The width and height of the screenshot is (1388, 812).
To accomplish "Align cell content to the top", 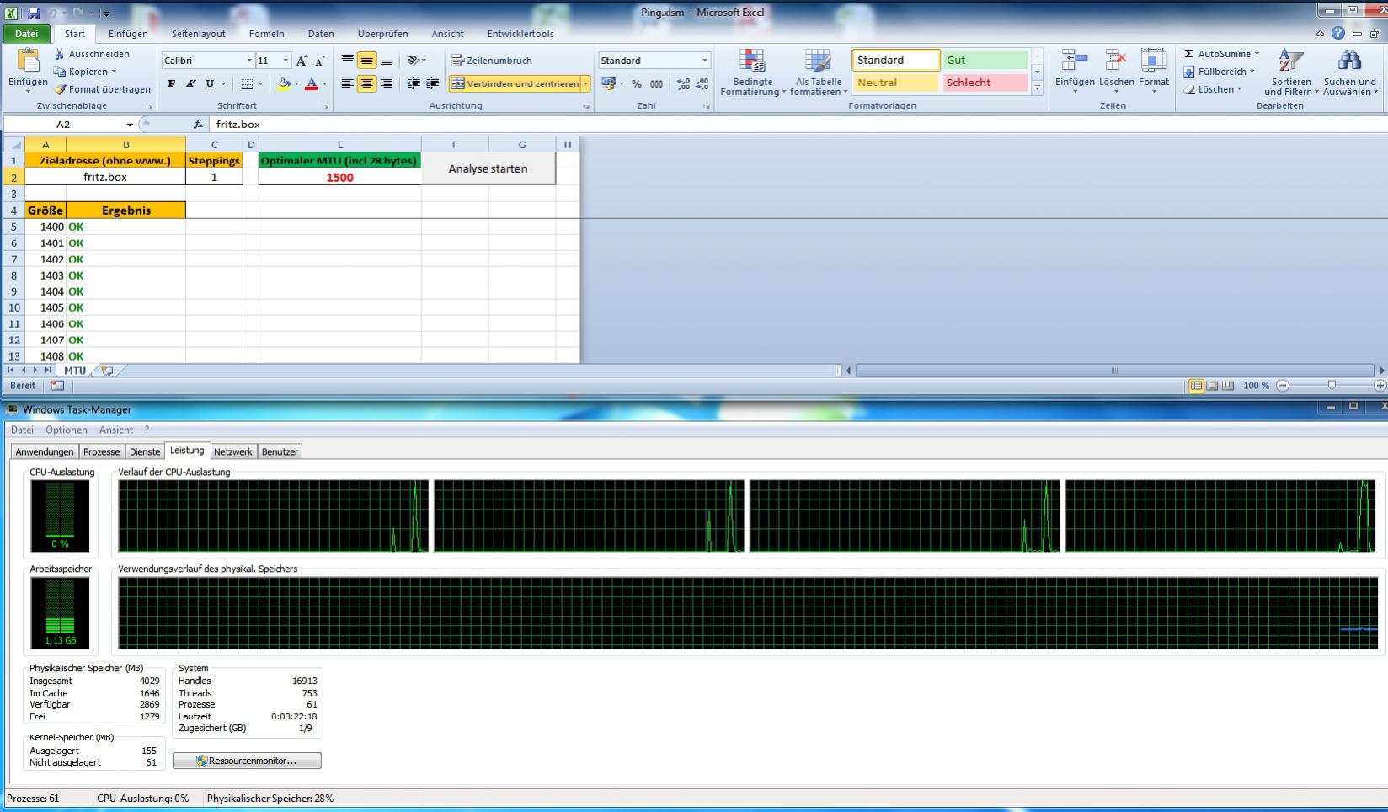I will coord(347,61).
